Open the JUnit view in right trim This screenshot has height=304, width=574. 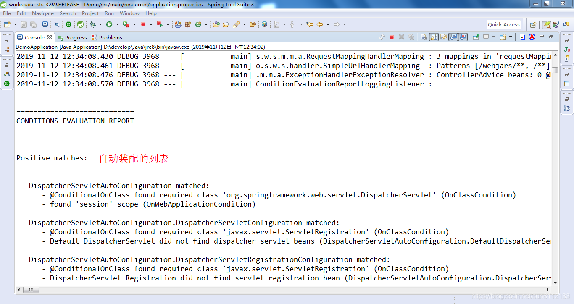coord(567,50)
